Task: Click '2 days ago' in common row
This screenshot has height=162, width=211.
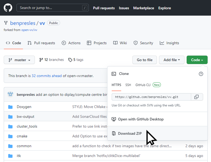Action: 194,146
